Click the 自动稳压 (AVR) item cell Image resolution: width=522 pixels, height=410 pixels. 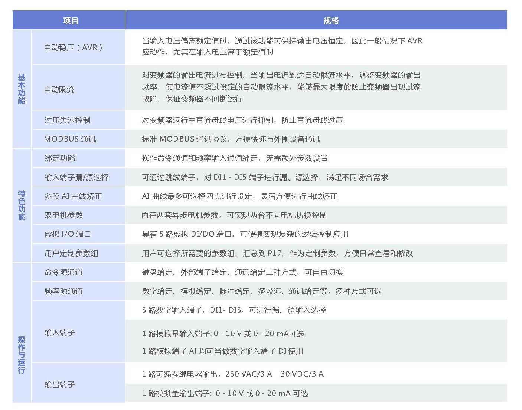[x=73, y=47]
